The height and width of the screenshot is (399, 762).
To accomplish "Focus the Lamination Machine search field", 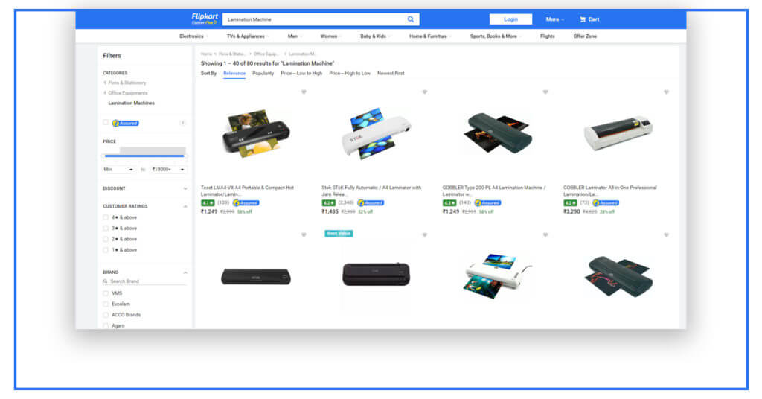I will [313, 19].
